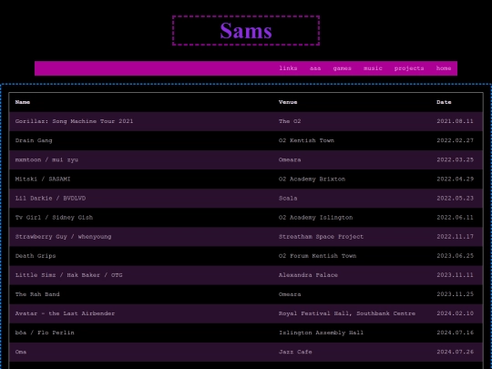Go to the music page

pyautogui.click(x=373, y=68)
